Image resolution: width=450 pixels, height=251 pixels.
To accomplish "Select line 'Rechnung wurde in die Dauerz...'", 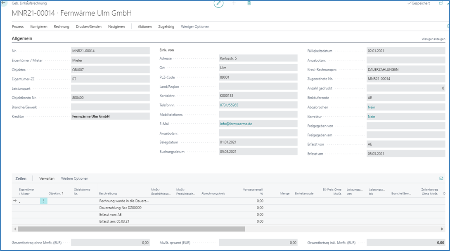I will 124,201.
